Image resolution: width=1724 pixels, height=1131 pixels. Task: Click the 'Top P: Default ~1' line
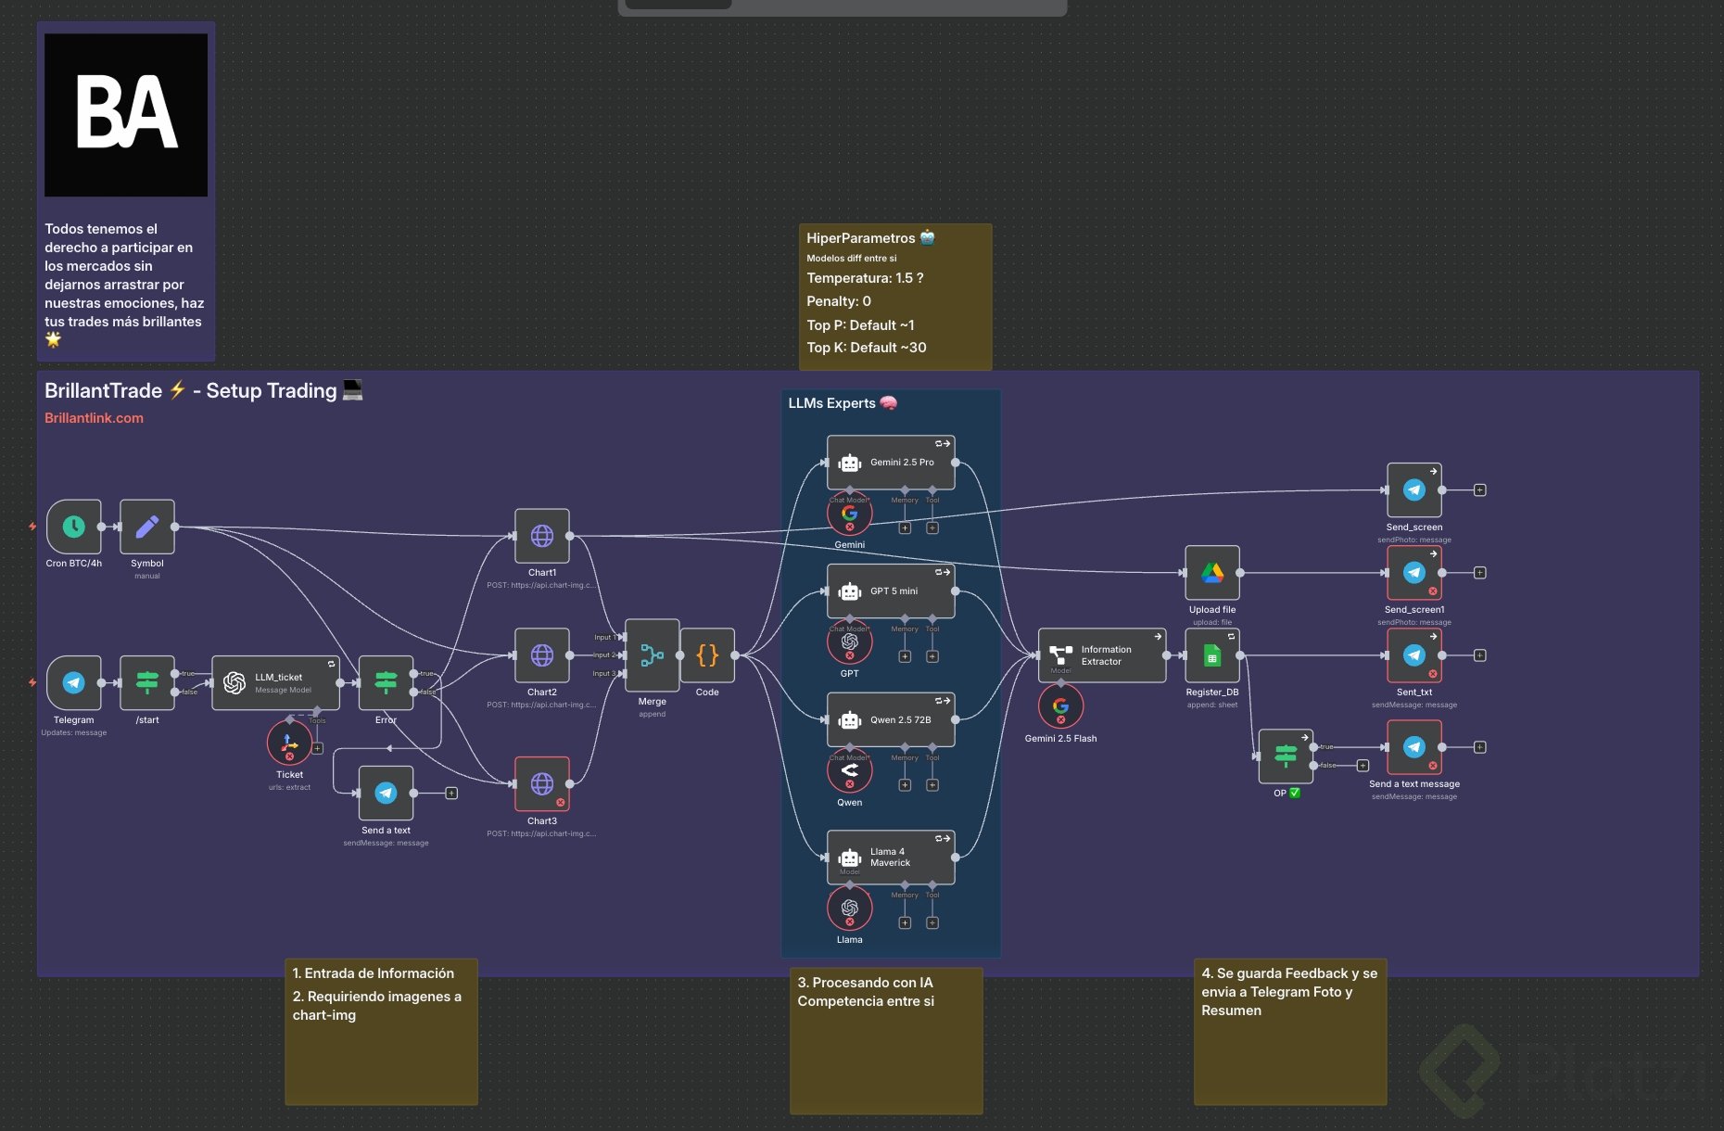[860, 325]
